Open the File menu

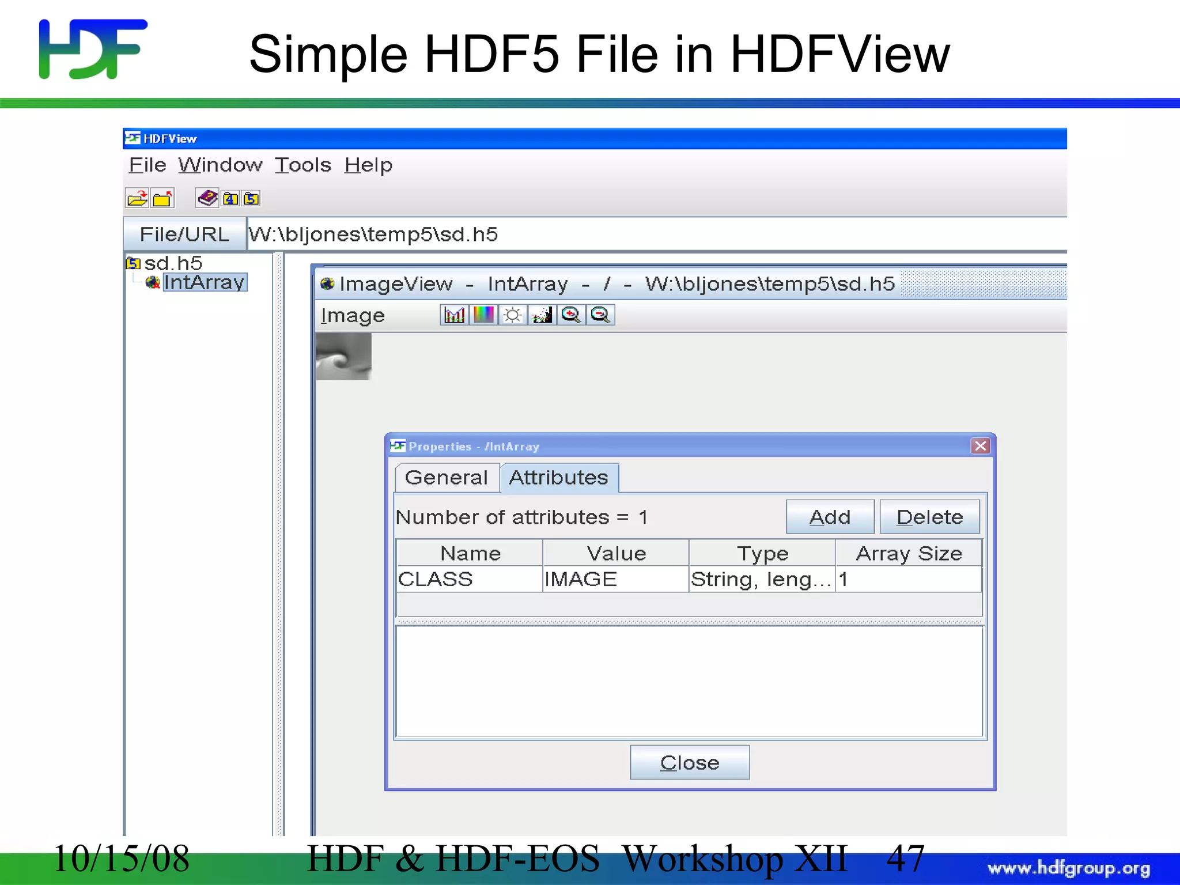click(147, 165)
